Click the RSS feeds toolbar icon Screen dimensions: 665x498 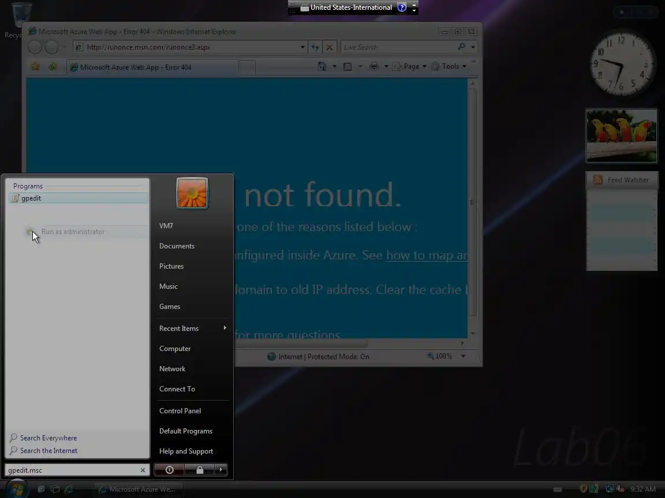coord(348,66)
